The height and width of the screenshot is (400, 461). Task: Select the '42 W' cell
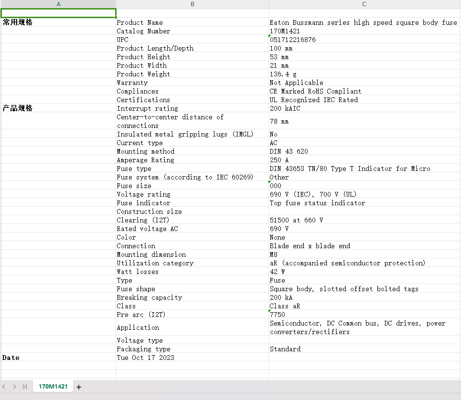pyautogui.click(x=365, y=272)
